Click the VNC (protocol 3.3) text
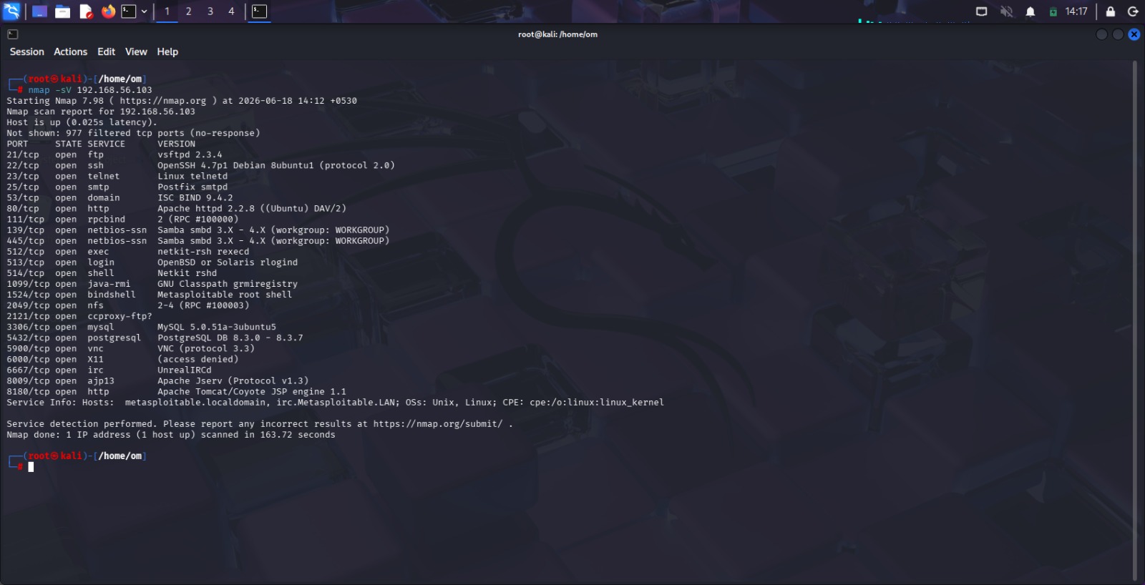The width and height of the screenshot is (1145, 585). pos(206,348)
